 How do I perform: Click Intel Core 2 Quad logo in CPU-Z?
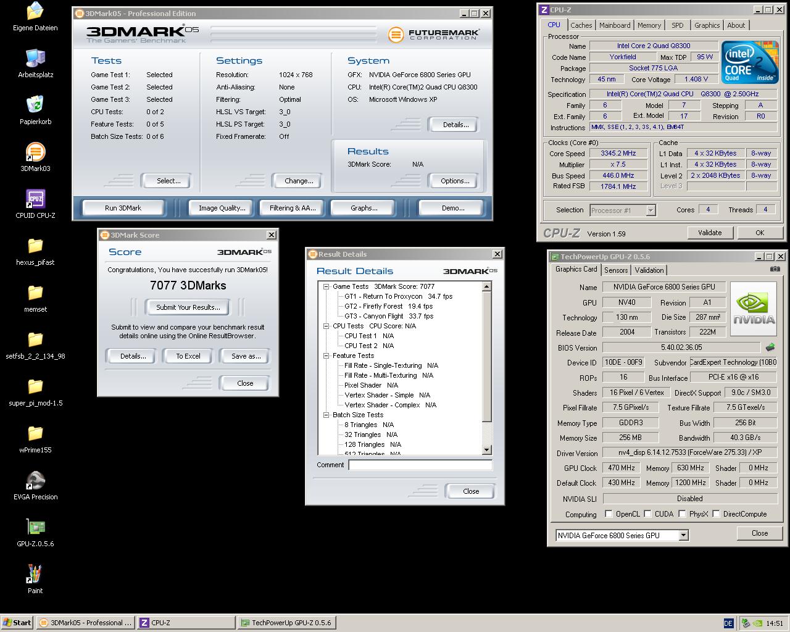click(x=749, y=62)
